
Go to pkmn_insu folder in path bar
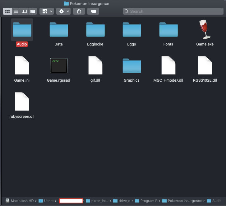click(x=97, y=201)
